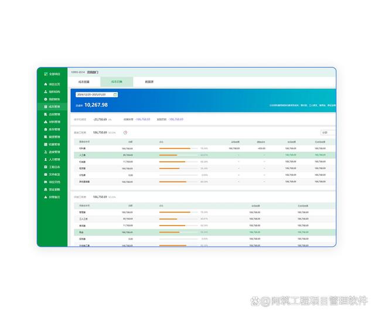This screenshot has width=375, height=314.
Task: Click the 人工费 row progress bar
Action: (178, 155)
